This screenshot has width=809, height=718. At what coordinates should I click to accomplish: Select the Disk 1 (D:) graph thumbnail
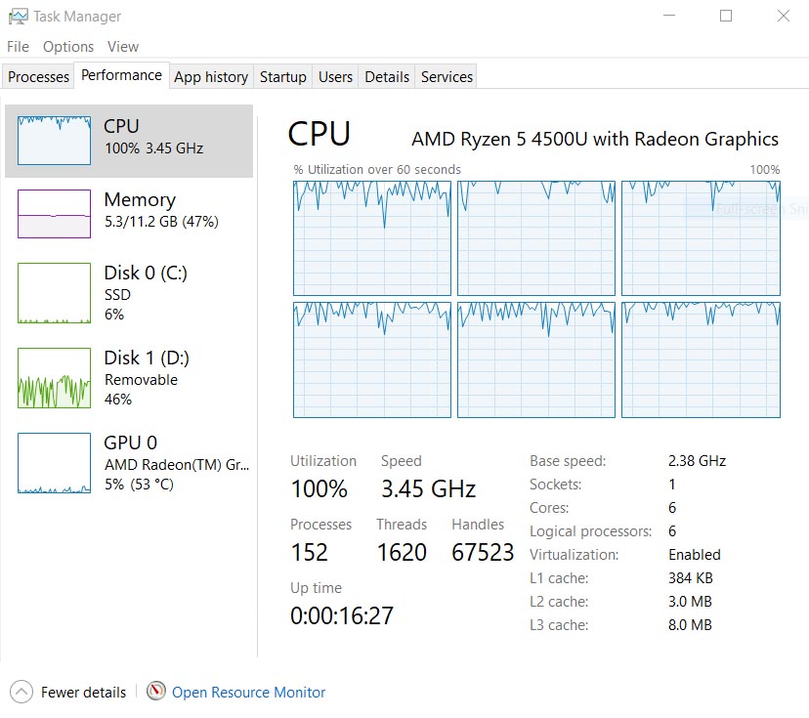54,378
